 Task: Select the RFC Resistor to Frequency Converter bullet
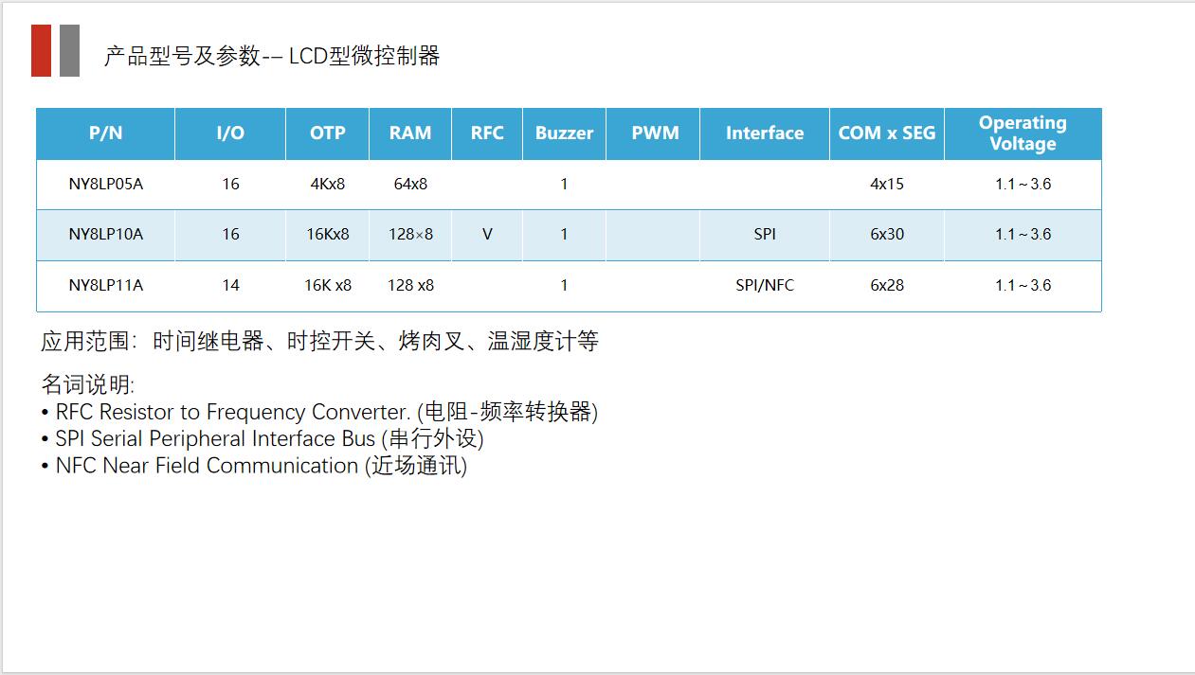click(x=319, y=412)
